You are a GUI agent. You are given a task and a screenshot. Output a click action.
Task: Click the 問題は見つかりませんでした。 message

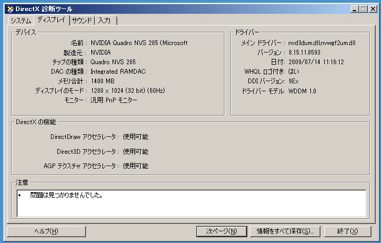coord(66,195)
